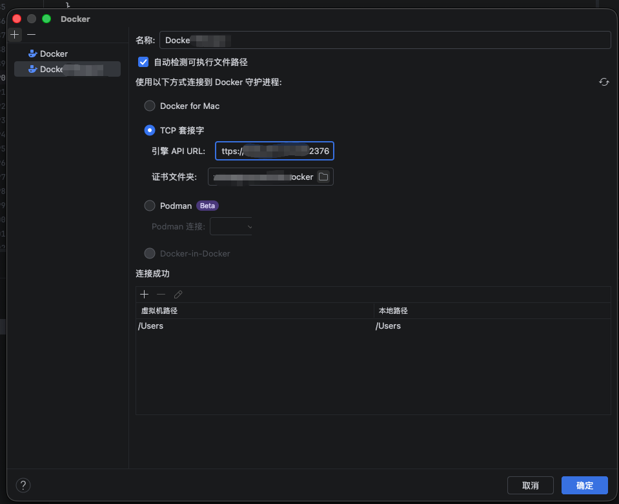This screenshot has width=619, height=504.
Task: Select the second, blurred Docker entry
Action: pyautogui.click(x=67, y=70)
